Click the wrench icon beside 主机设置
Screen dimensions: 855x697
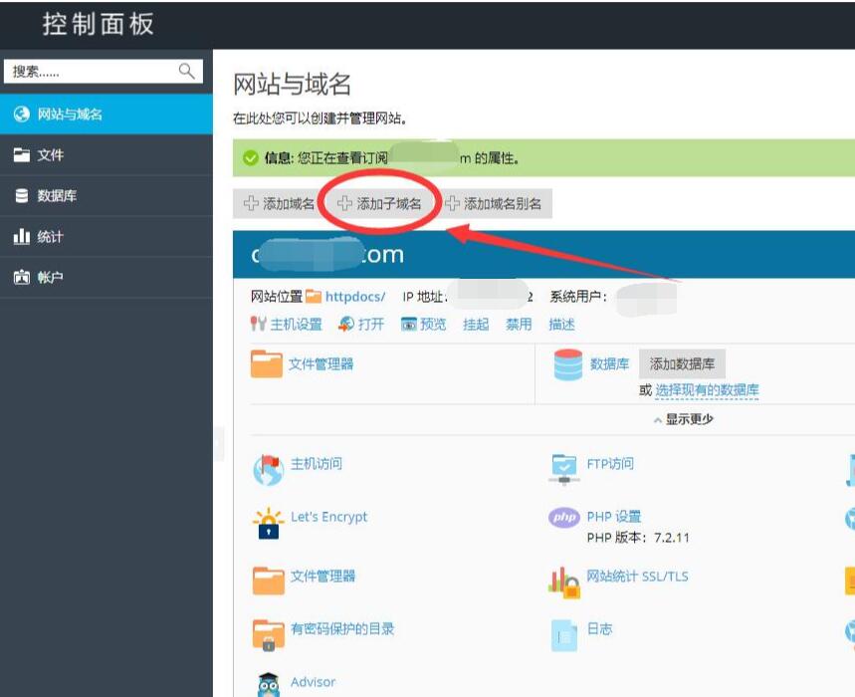click(x=259, y=324)
